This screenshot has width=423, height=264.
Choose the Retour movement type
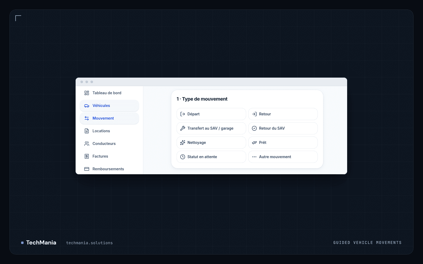283,114
